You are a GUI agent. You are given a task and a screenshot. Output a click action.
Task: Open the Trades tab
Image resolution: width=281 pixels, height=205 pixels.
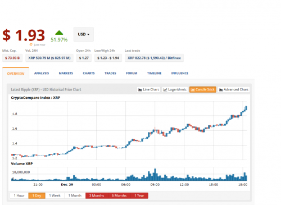tap(110, 73)
